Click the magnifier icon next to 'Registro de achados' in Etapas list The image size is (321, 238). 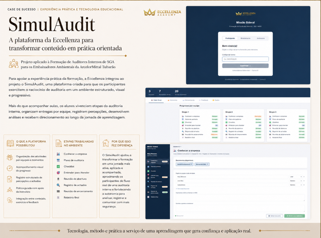58,185
